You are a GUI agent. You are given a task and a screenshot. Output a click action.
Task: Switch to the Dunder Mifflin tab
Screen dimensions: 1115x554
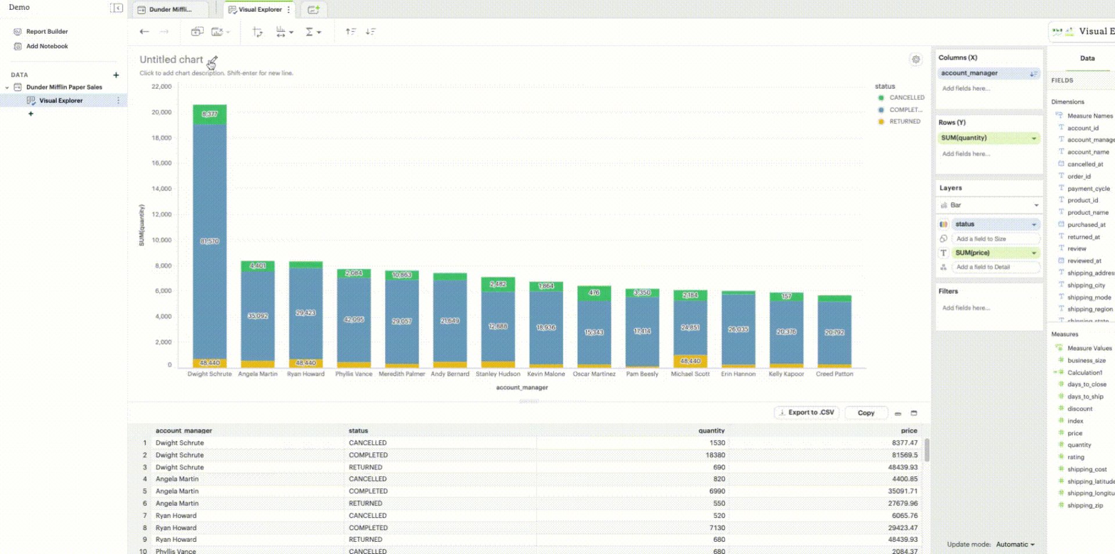[170, 10]
